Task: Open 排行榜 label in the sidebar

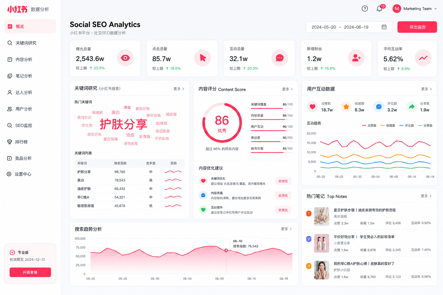Action: pyautogui.click(x=21, y=142)
